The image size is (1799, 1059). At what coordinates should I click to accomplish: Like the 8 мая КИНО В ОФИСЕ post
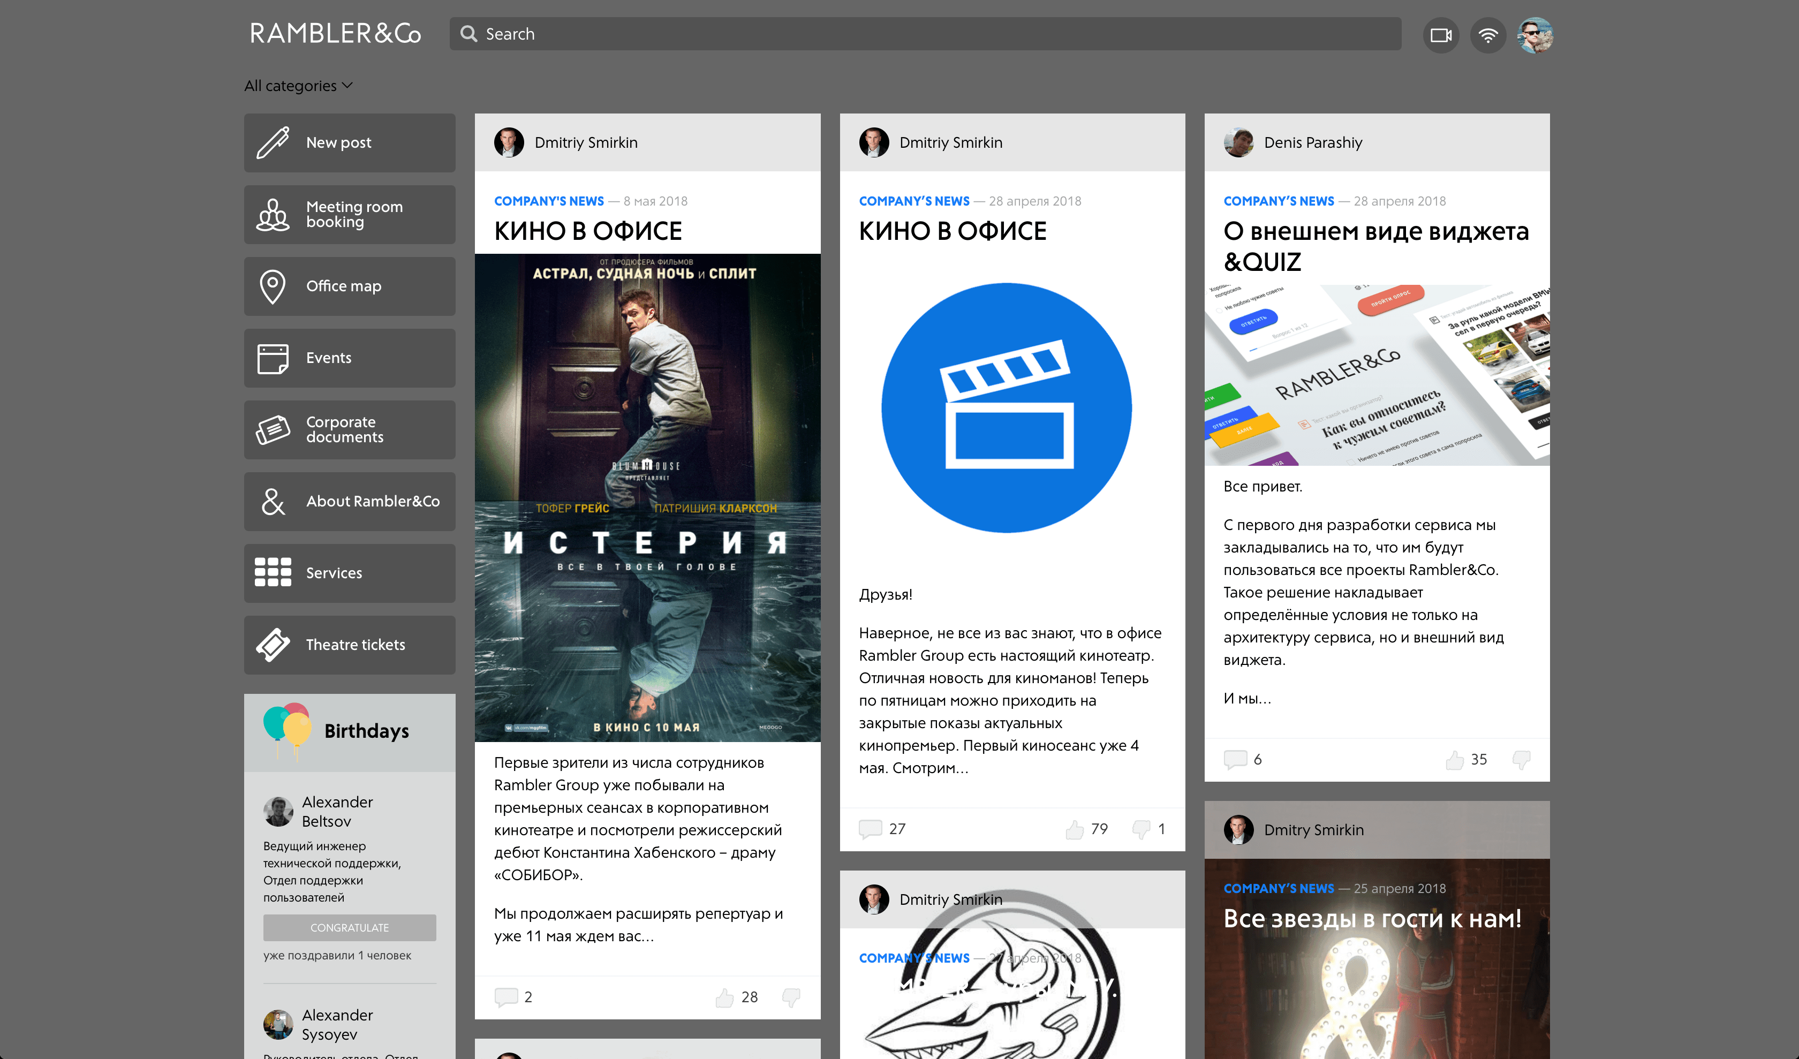coord(724,997)
